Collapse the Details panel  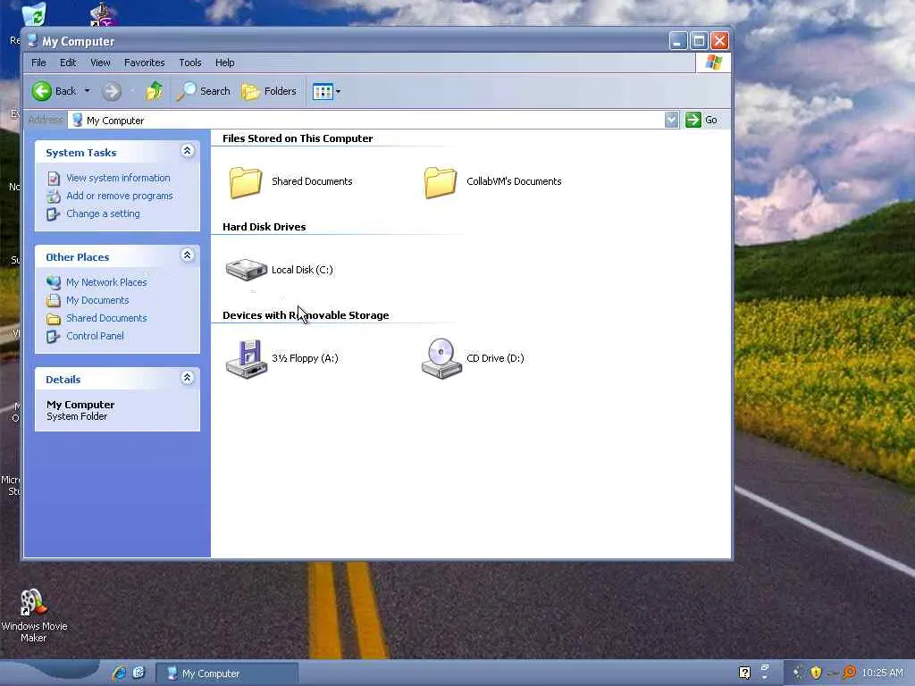pos(187,378)
